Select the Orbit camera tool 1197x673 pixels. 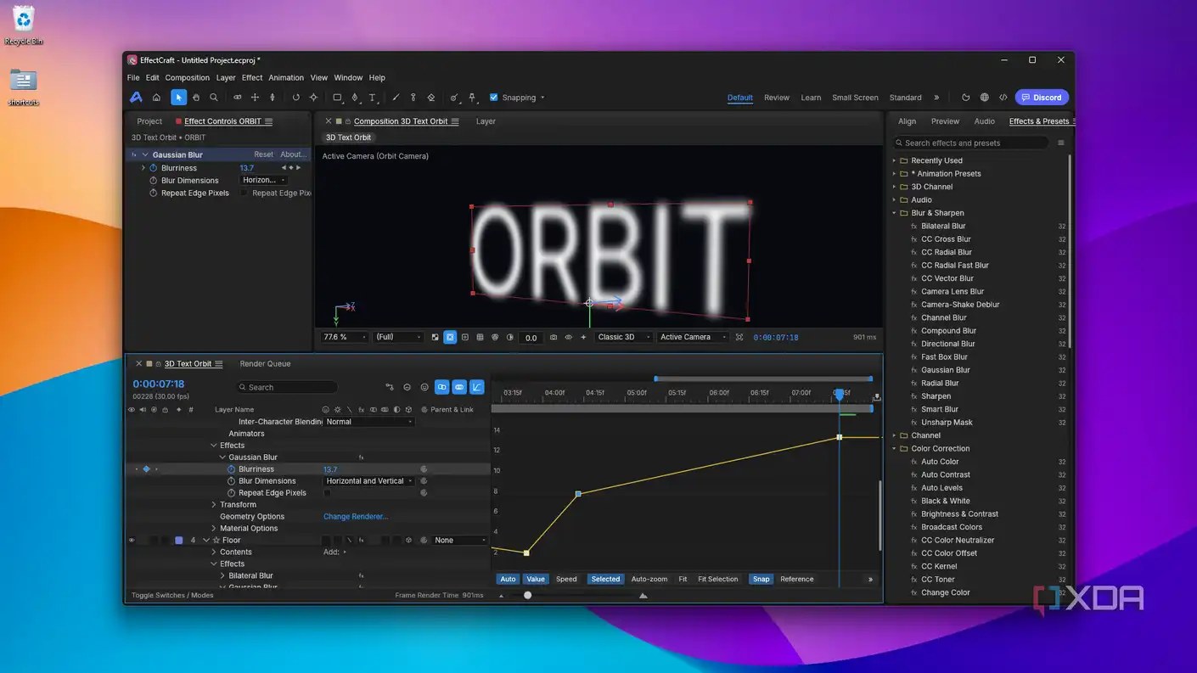[238, 98]
